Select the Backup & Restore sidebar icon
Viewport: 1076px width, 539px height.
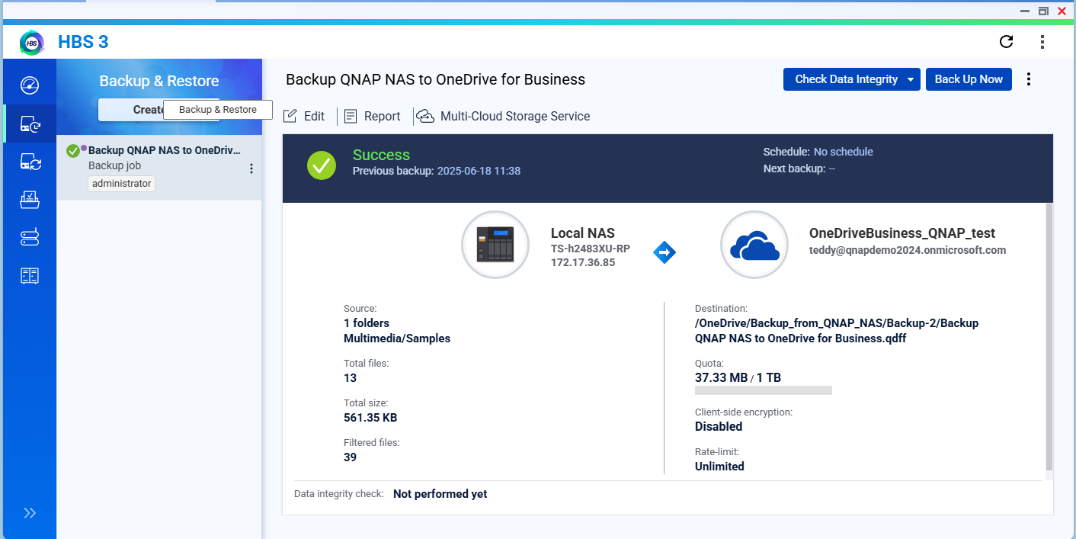30,124
